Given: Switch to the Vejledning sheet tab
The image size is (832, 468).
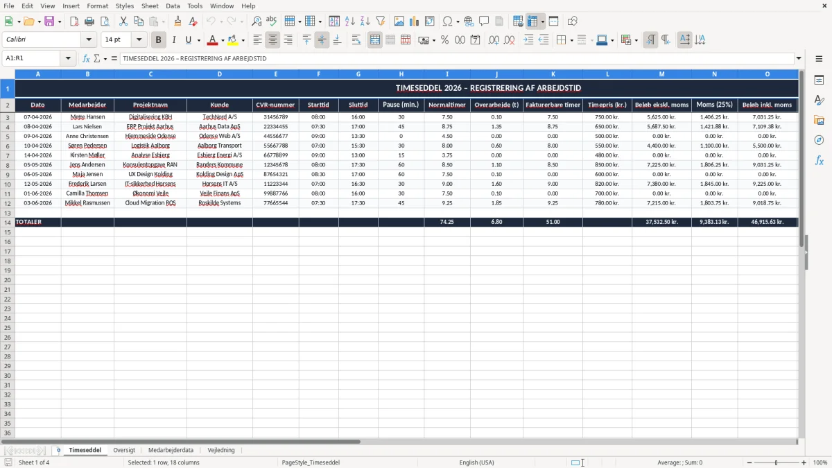Looking at the screenshot, I should coord(221,450).
